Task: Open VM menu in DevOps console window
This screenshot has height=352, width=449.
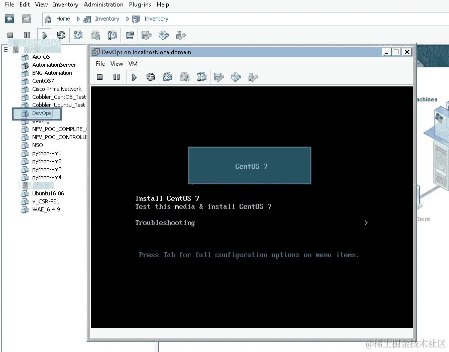Action: click(x=133, y=64)
